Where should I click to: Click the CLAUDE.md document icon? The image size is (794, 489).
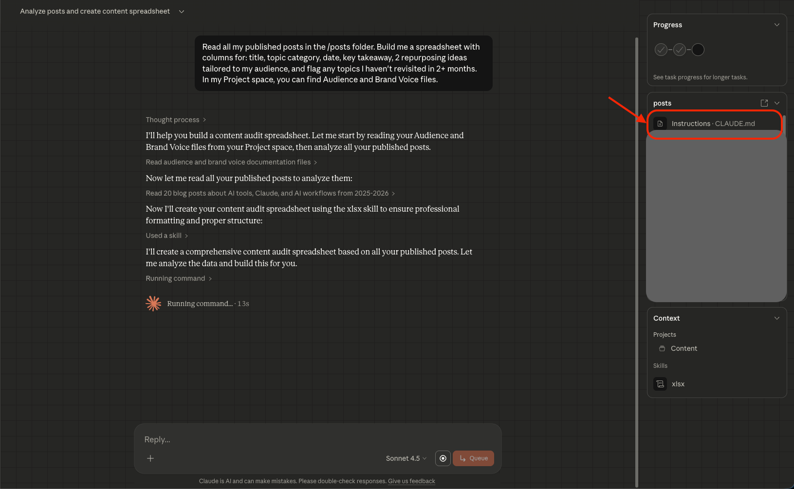point(660,124)
